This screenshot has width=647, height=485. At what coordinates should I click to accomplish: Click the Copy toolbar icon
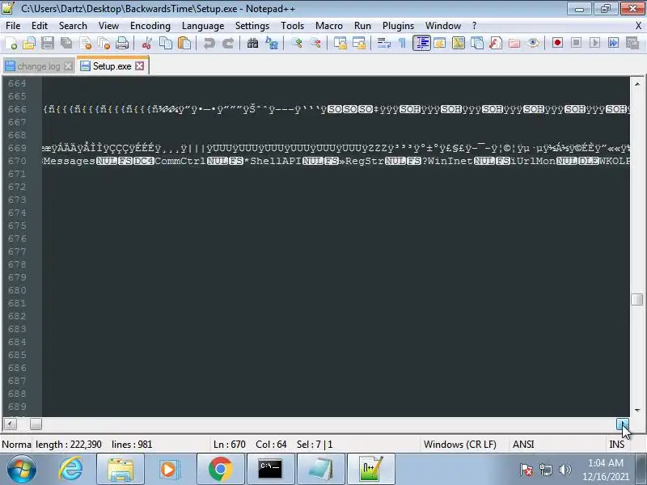coord(166,43)
